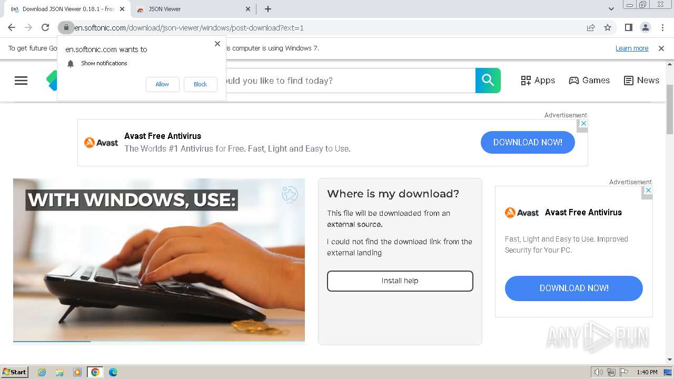Go back with the browser back arrow
Viewport: 674px width, 379px height.
pyautogui.click(x=12, y=27)
